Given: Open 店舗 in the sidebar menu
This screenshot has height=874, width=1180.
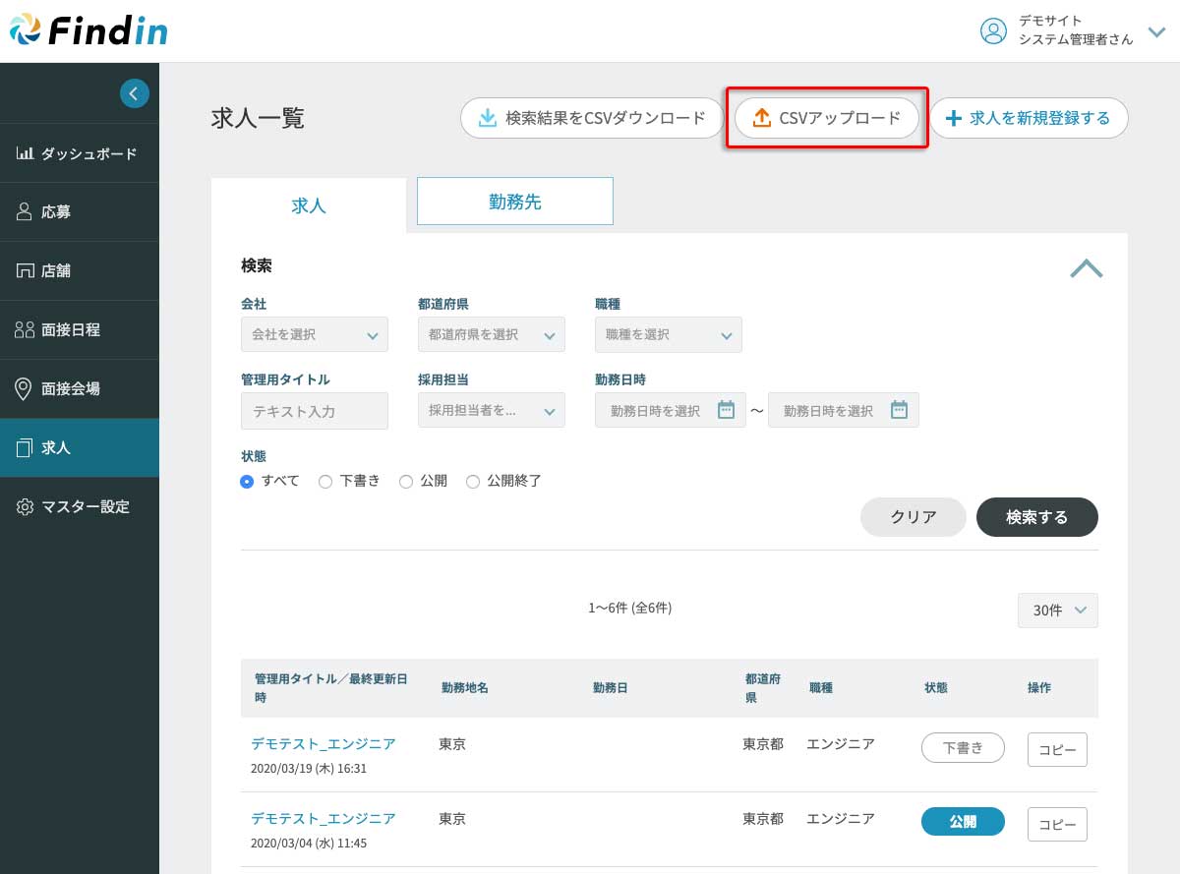Looking at the screenshot, I should coord(56,271).
